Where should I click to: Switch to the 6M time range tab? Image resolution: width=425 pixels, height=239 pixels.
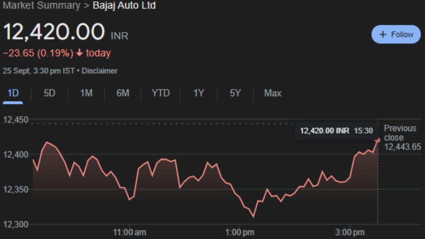pyautogui.click(x=123, y=93)
